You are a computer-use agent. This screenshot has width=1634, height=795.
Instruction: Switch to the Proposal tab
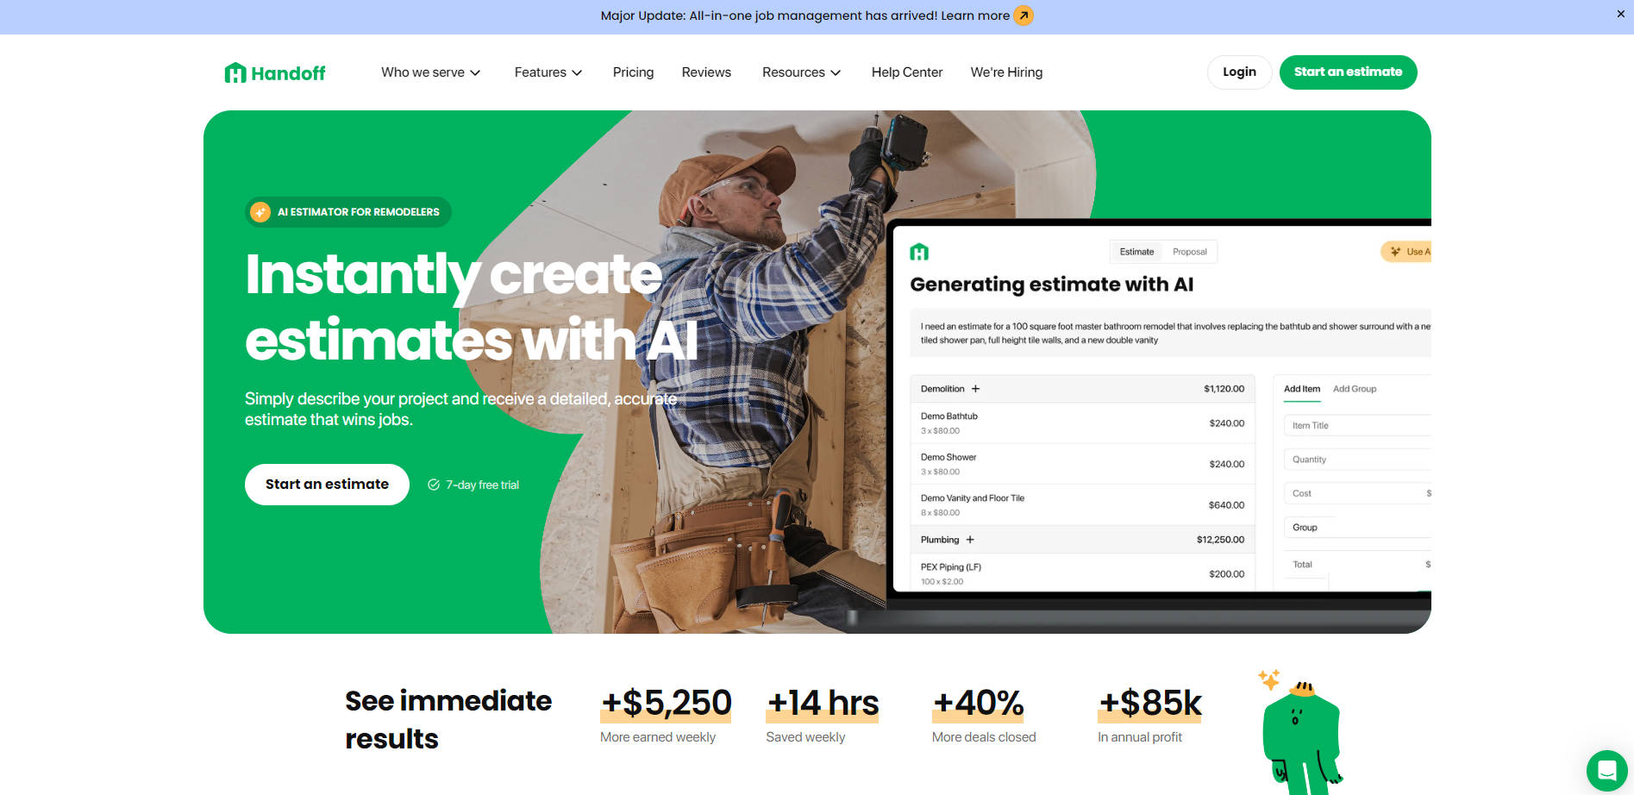click(1189, 252)
